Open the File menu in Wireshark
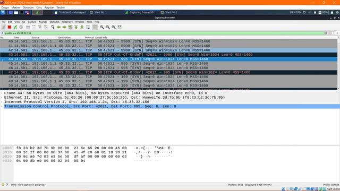 tap(4, 22)
